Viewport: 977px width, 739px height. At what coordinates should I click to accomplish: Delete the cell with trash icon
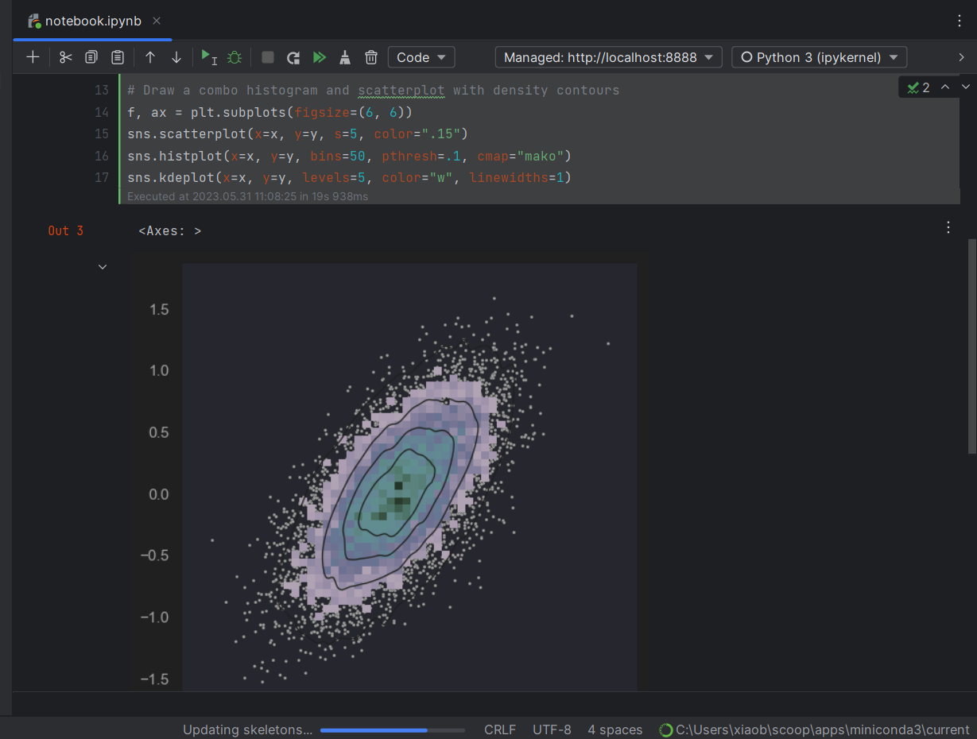[x=371, y=57]
